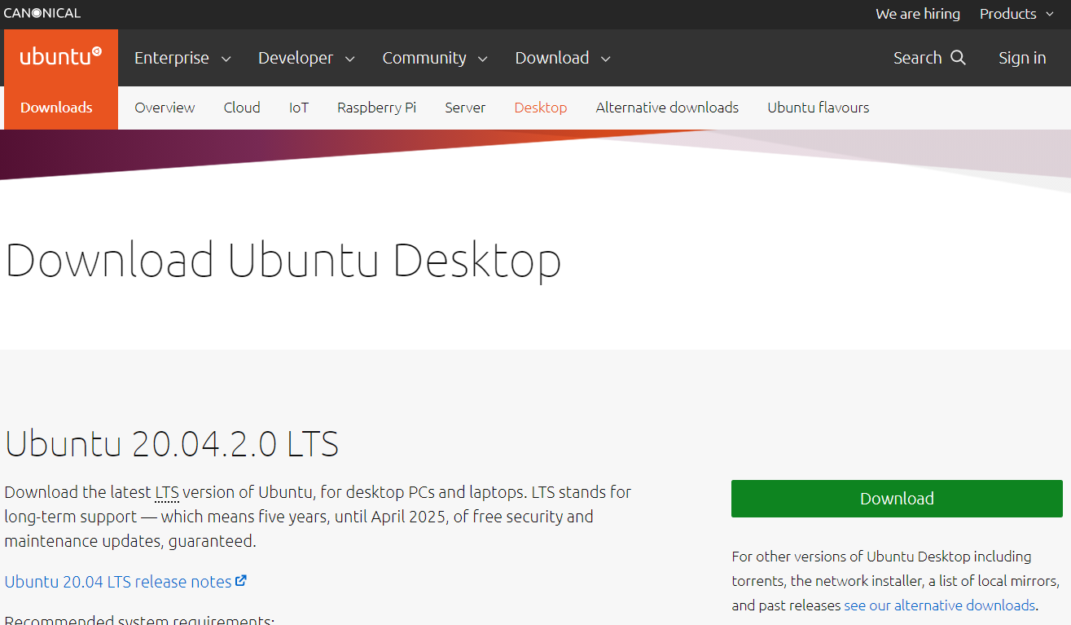The height and width of the screenshot is (625, 1071).
Task: Switch to the Cloud tab
Action: click(x=242, y=108)
